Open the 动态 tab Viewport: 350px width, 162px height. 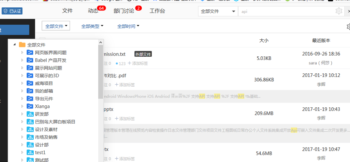tap(93, 11)
